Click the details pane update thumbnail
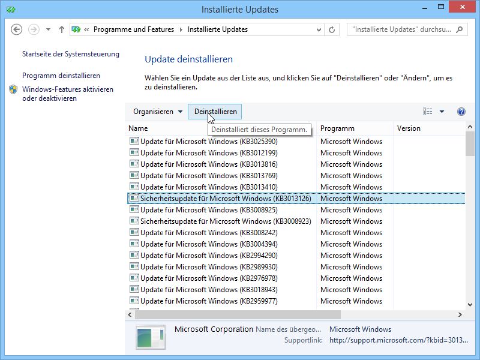 coord(151,337)
